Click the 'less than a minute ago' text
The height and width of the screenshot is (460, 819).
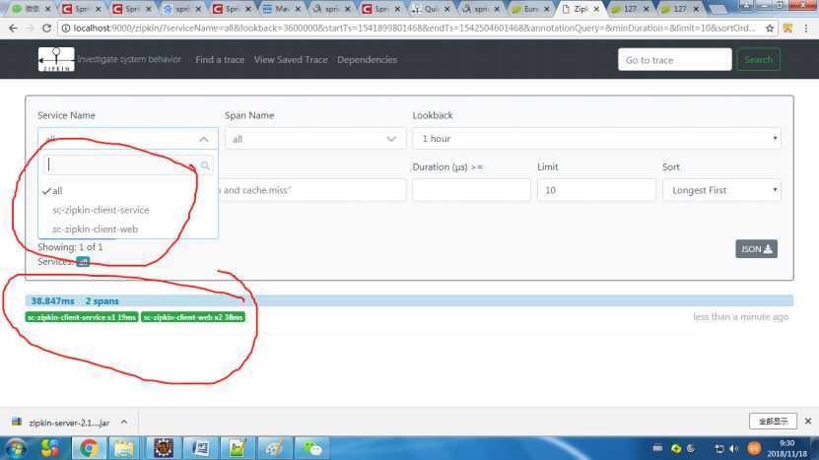pos(741,317)
